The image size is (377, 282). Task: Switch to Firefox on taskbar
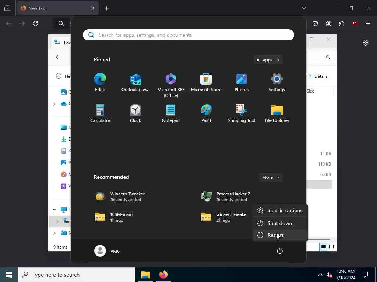coord(163,275)
